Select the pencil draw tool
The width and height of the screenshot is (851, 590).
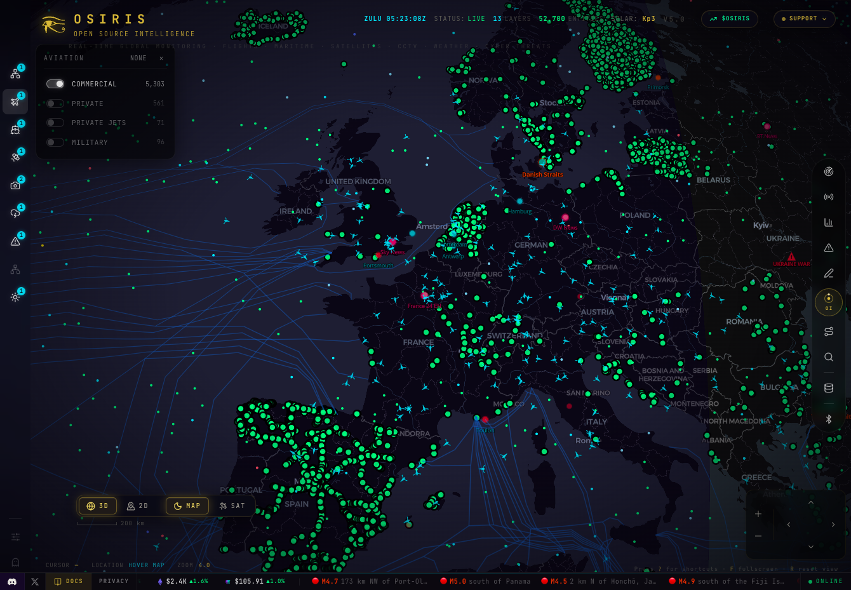tap(829, 273)
